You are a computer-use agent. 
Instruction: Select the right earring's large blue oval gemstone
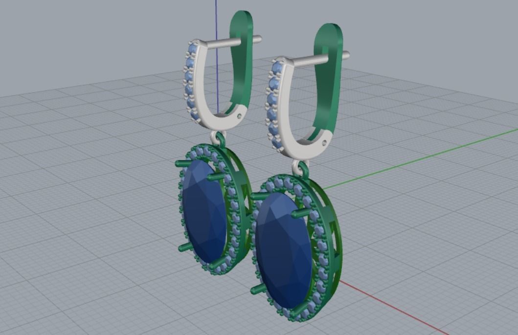coord(283,251)
